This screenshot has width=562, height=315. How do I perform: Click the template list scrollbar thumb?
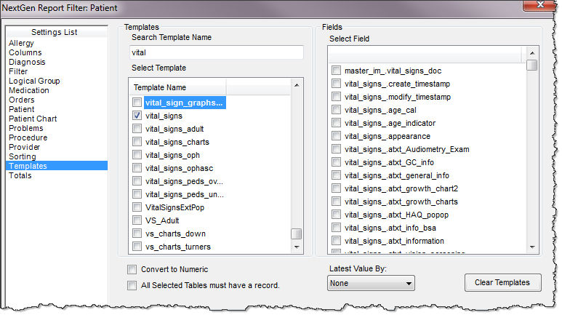[x=297, y=234]
